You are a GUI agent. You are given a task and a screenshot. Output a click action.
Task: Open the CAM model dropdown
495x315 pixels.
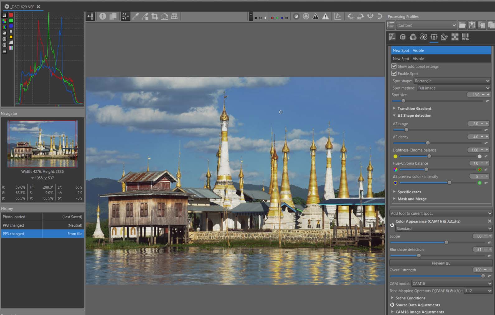[451, 284]
